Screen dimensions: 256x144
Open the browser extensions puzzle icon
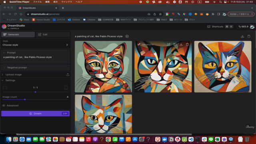coord(213,14)
